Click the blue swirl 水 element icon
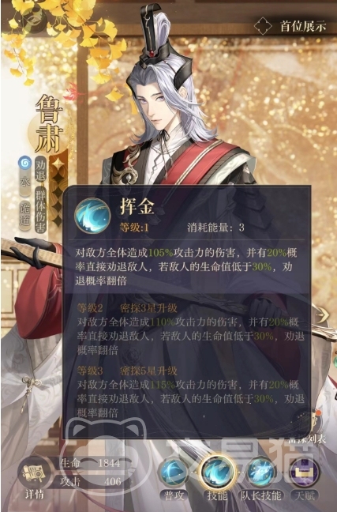This screenshot has width=337, height=512. coord(24,162)
